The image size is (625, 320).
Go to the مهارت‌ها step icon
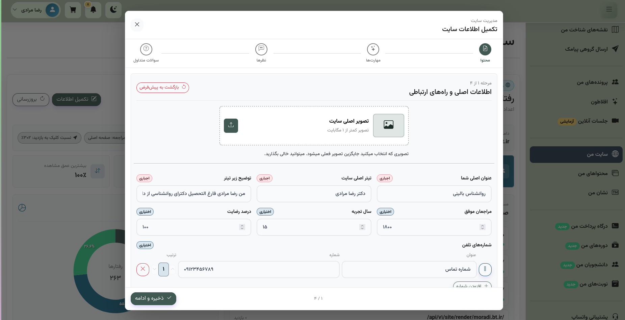coord(373,49)
